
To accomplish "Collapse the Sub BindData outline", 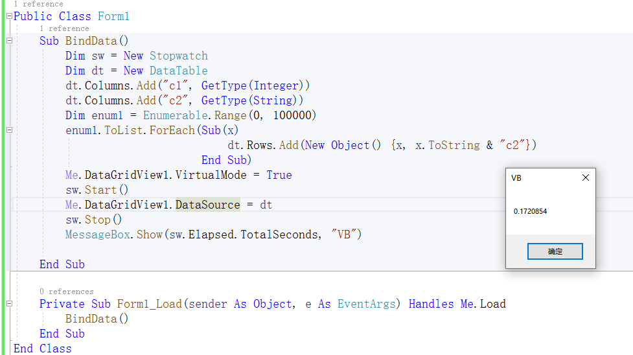I will pyautogui.click(x=9, y=40).
